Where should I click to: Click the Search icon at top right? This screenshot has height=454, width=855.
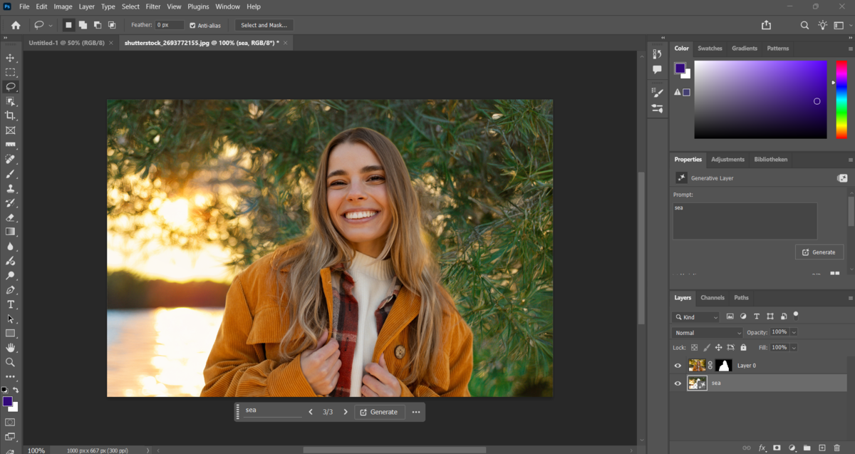click(x=804, y=25)
